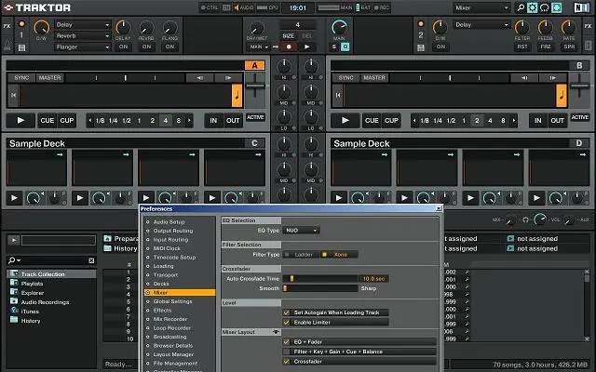Click the CUE button on Deck B
This screenshot has width=596, height=372.
point(372,120)
